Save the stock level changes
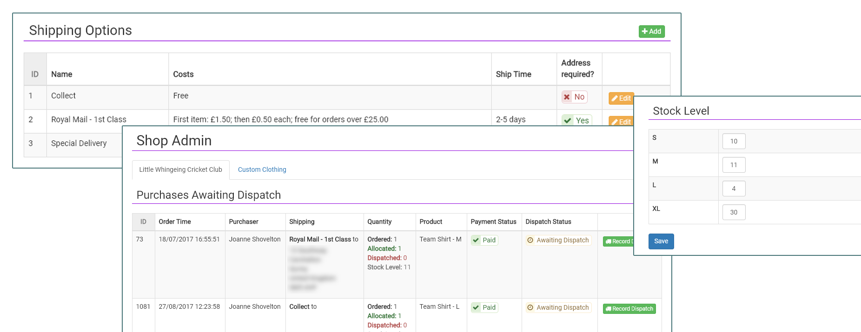Screen dimensions: 861x332 [661, 241]
